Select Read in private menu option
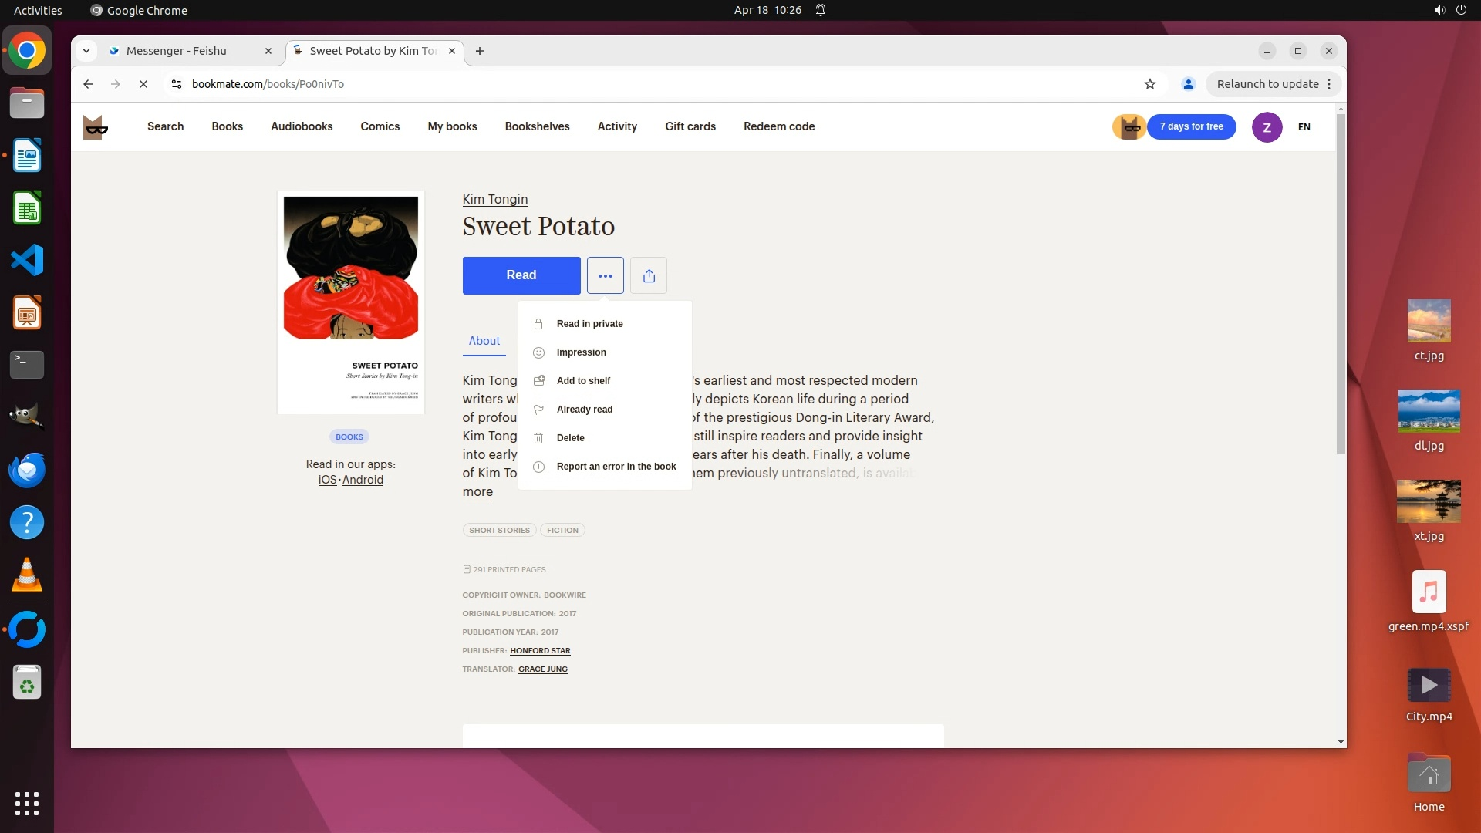Screen dimensions: 1481x833 (x=589, y=324)
